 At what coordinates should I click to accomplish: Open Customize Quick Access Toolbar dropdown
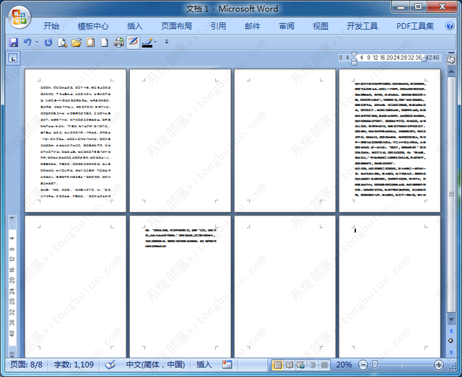coord(167,43)
